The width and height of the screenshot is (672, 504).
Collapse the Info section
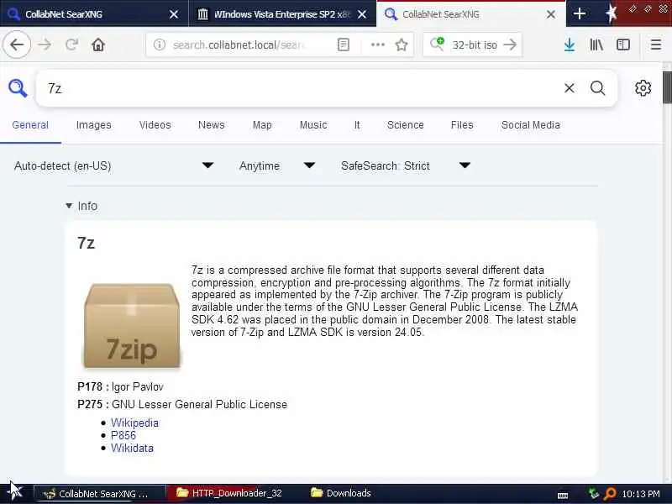[x=81, y=206]
